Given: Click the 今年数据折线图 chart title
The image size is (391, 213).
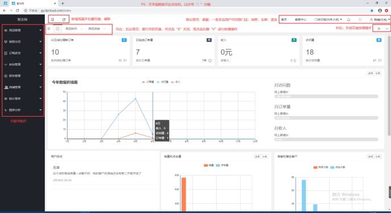Looking at the screenshot, I should tap(65, 82).
